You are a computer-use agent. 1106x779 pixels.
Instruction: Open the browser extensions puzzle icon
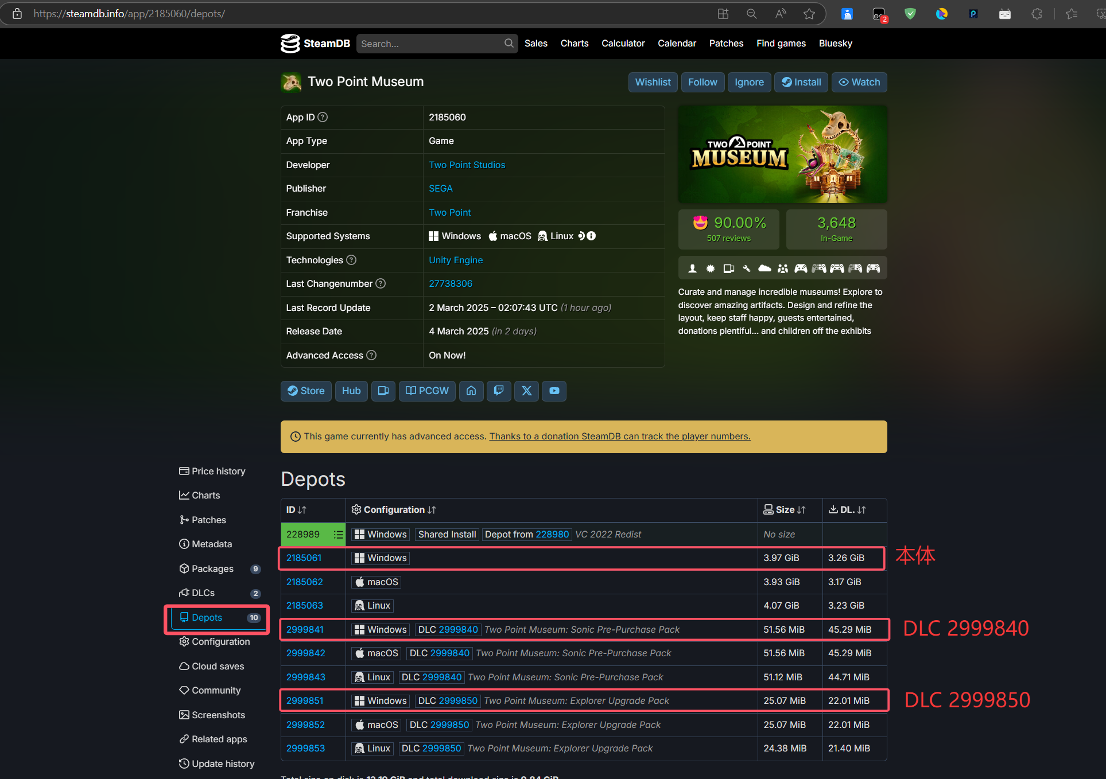pyautogui.click(x=1037, y=14)
